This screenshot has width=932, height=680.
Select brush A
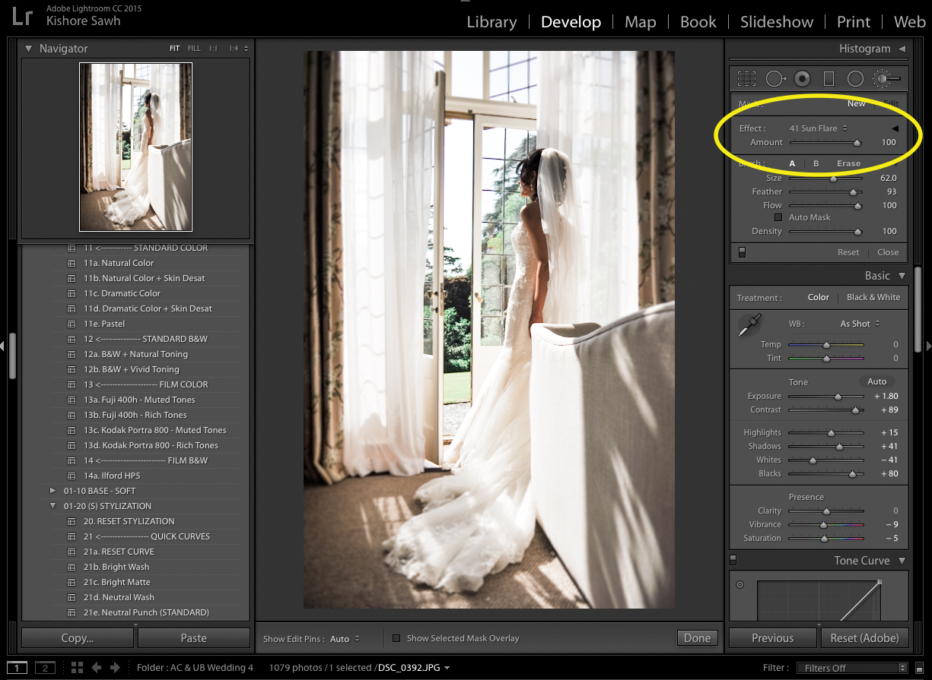(x=792, y=163)
